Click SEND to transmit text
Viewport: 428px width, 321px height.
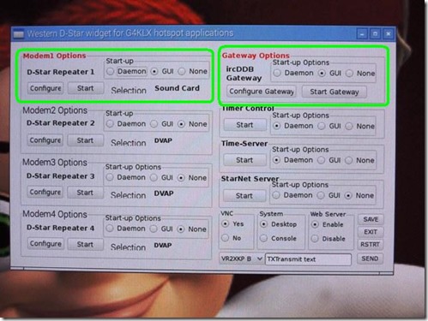pos(370,259)
